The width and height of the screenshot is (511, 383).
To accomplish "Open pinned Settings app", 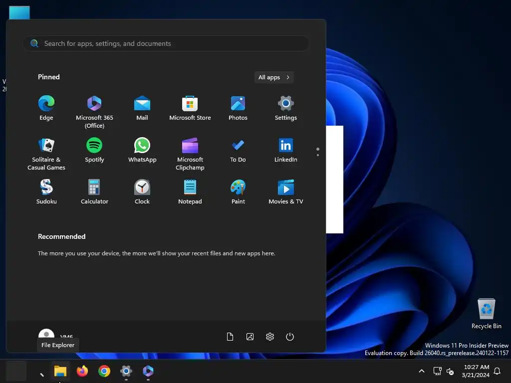I will tap(286, 108).
